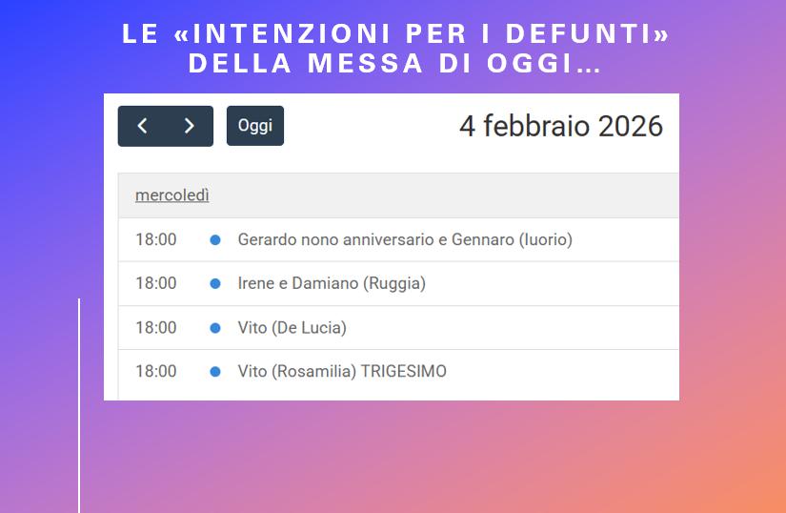786x513 pixels.
Task: Click the blue dot beside Vito (De Lucia)
Action: [x=215, y=328]
